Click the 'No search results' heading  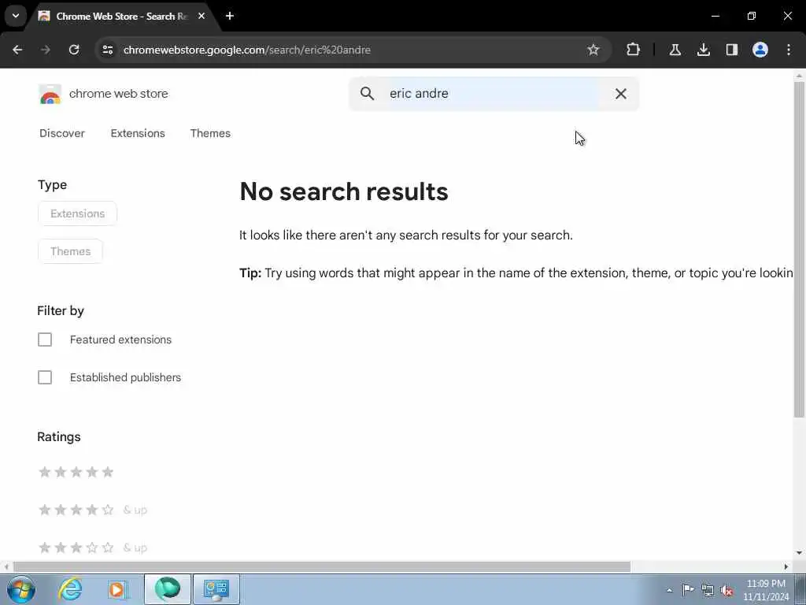[344, 191]
